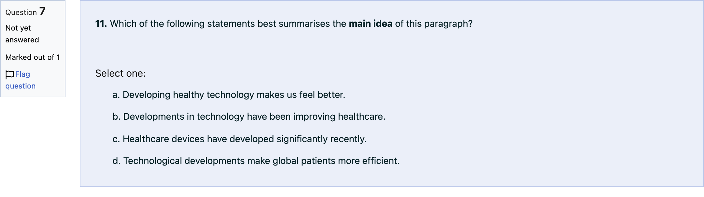Click the 'Question' label in the info panel
The image size is (704, 197).
tap(21, 12)
